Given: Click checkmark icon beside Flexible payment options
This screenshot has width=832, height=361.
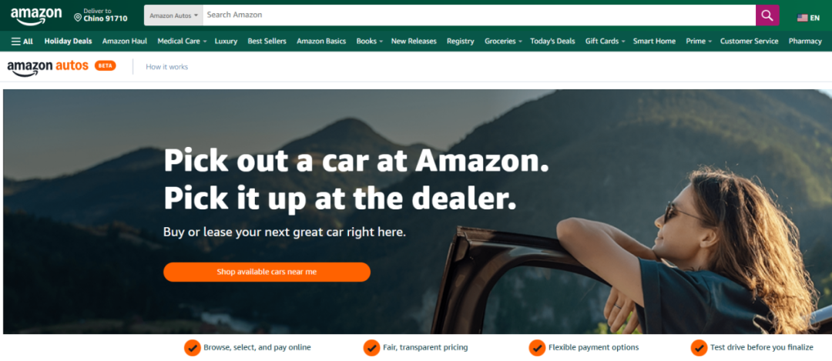Looking at the screenshot, I should (537, 348).
